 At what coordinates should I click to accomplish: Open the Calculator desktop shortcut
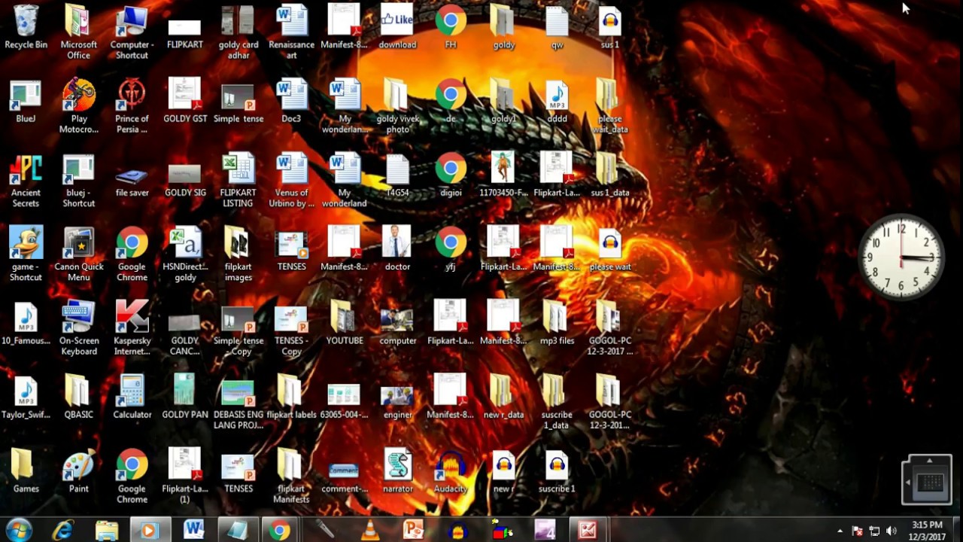click(132, 392)
